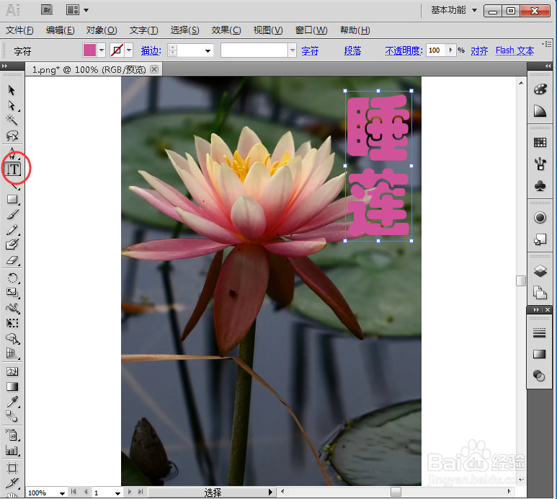Select the Direct Selection tool
The image size is (557, 499).
(x=12, y=105)
